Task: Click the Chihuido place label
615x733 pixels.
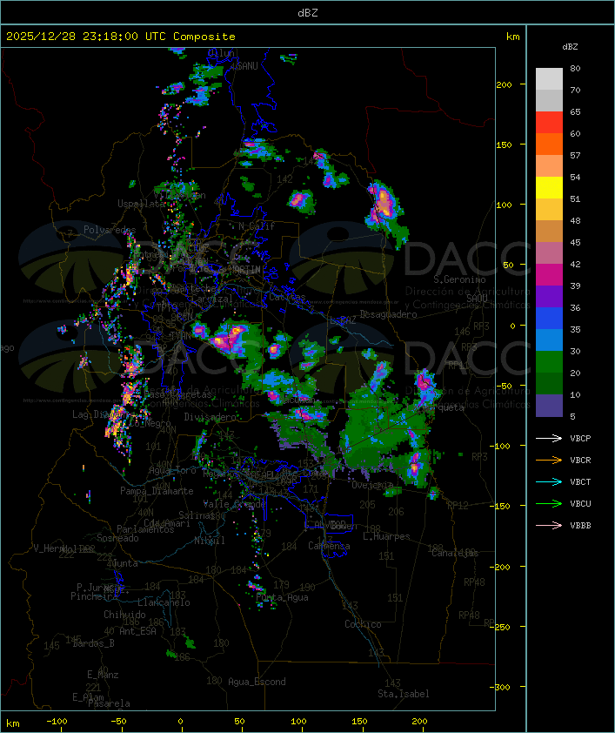Action: click(x=124, y=615)
